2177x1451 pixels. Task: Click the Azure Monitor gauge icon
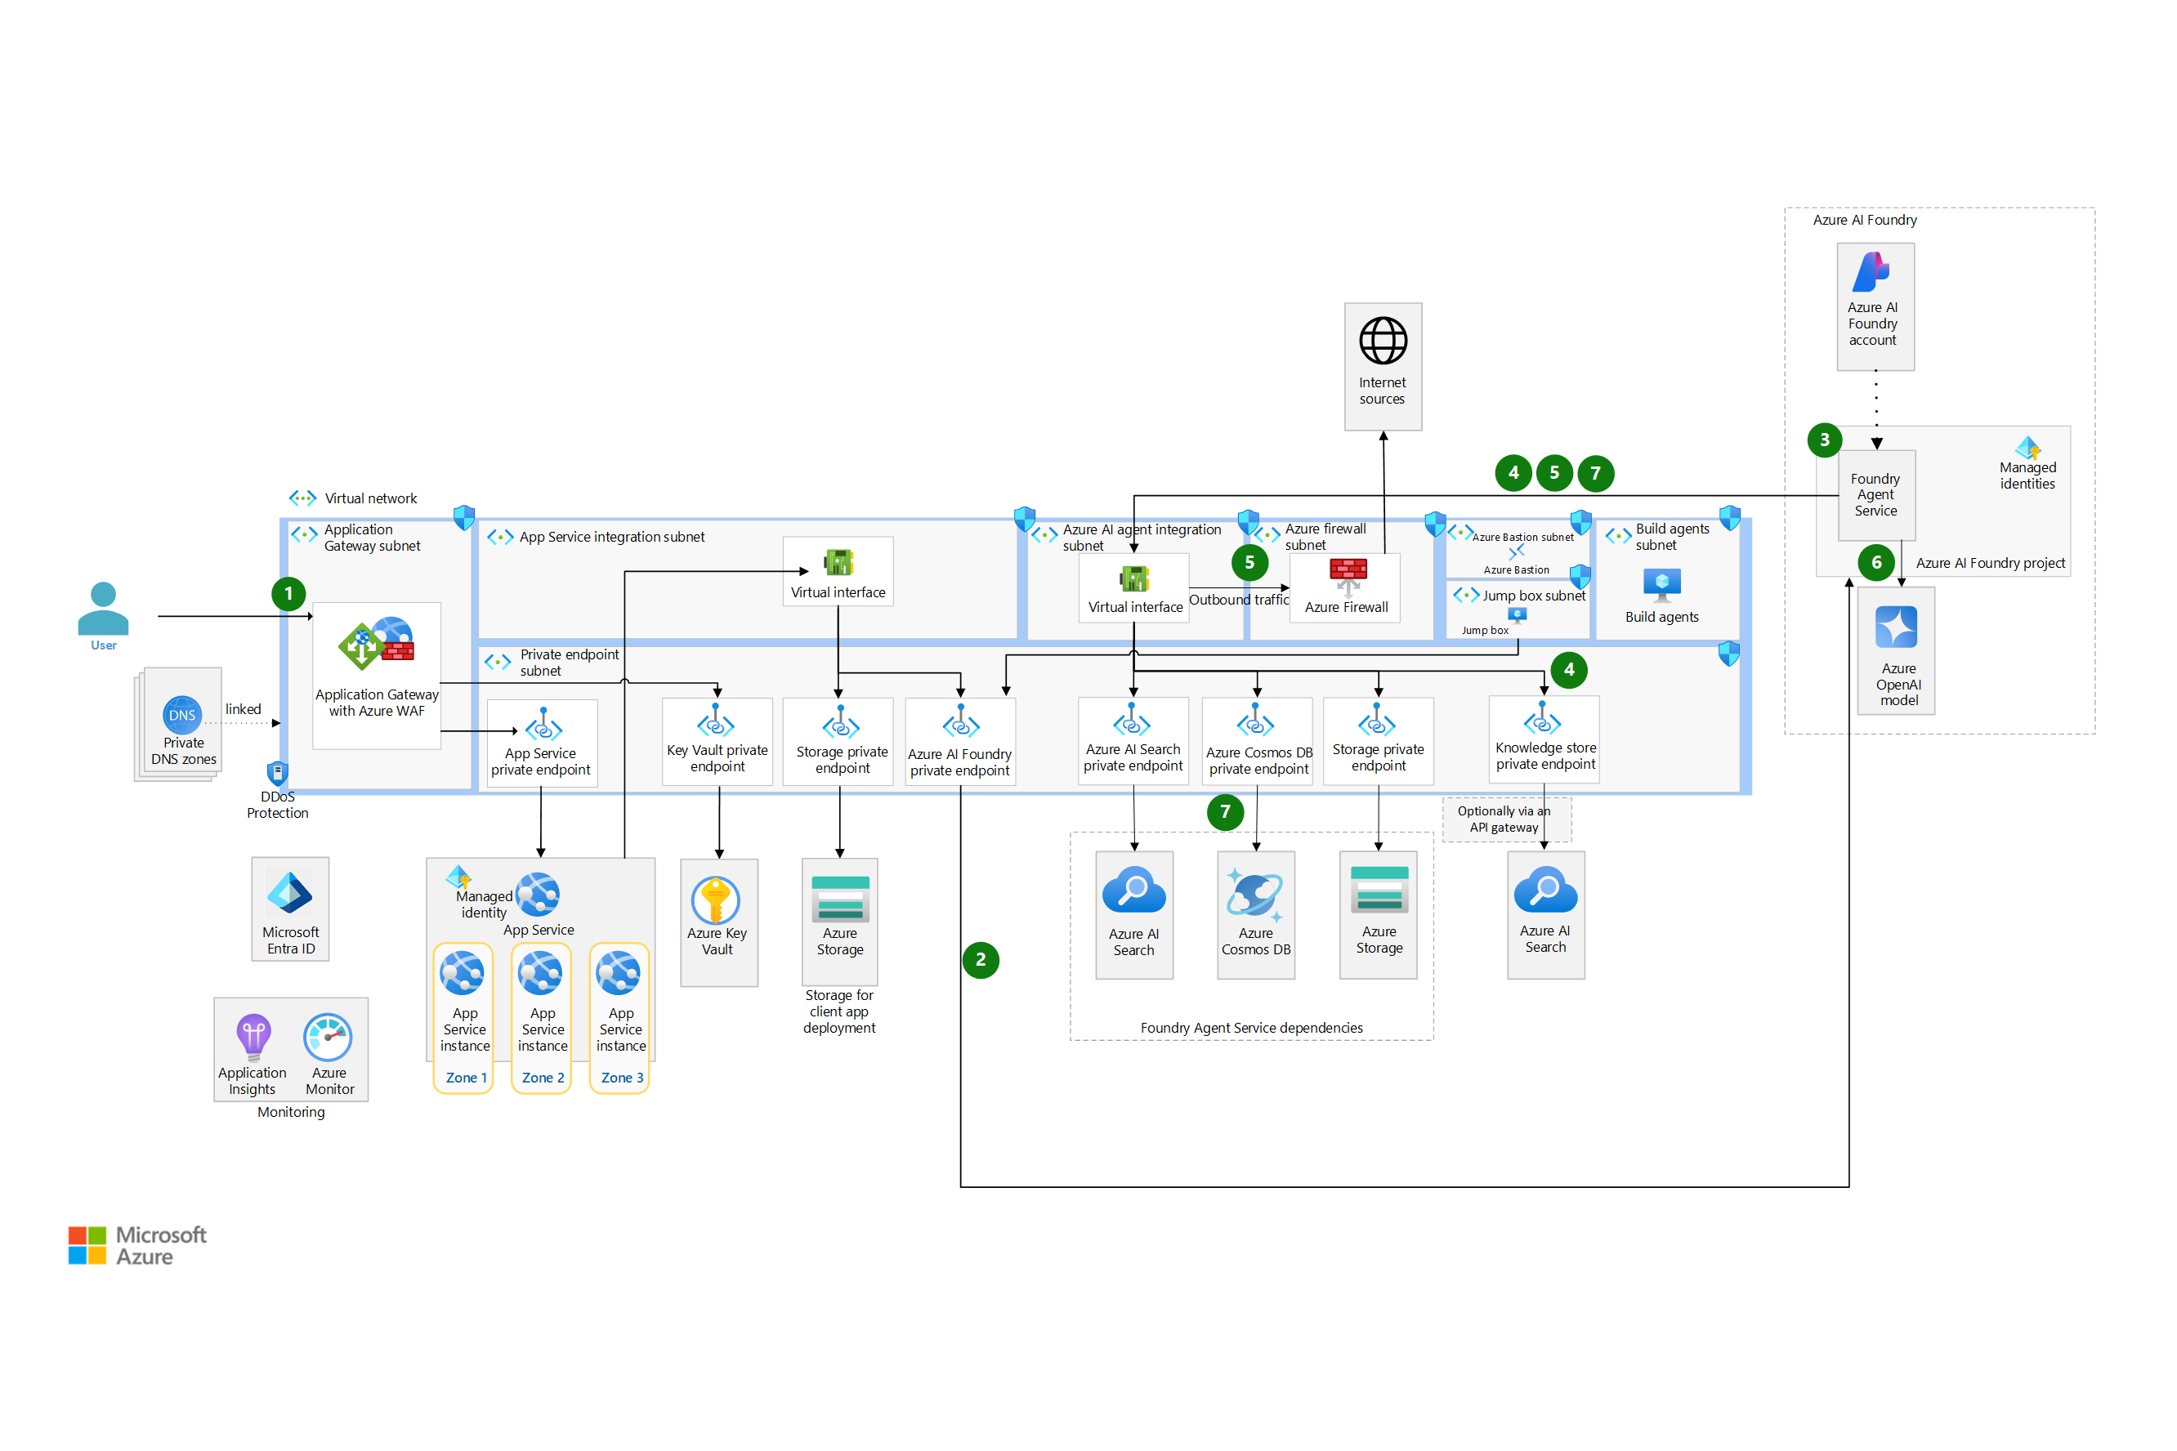[328, 1038]
